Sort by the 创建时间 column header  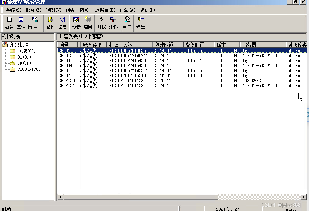pos(168,45)
